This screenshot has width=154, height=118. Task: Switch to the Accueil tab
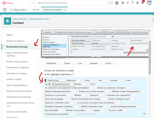pos(36,10)
